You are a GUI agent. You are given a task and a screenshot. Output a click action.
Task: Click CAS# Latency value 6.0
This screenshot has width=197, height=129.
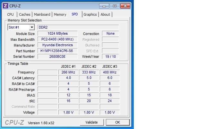click(110, 78)
